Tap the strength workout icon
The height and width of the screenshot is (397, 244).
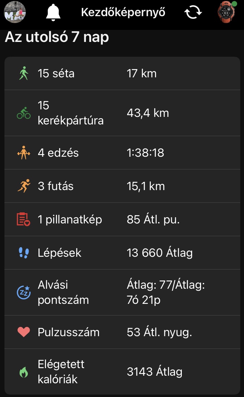24,153
